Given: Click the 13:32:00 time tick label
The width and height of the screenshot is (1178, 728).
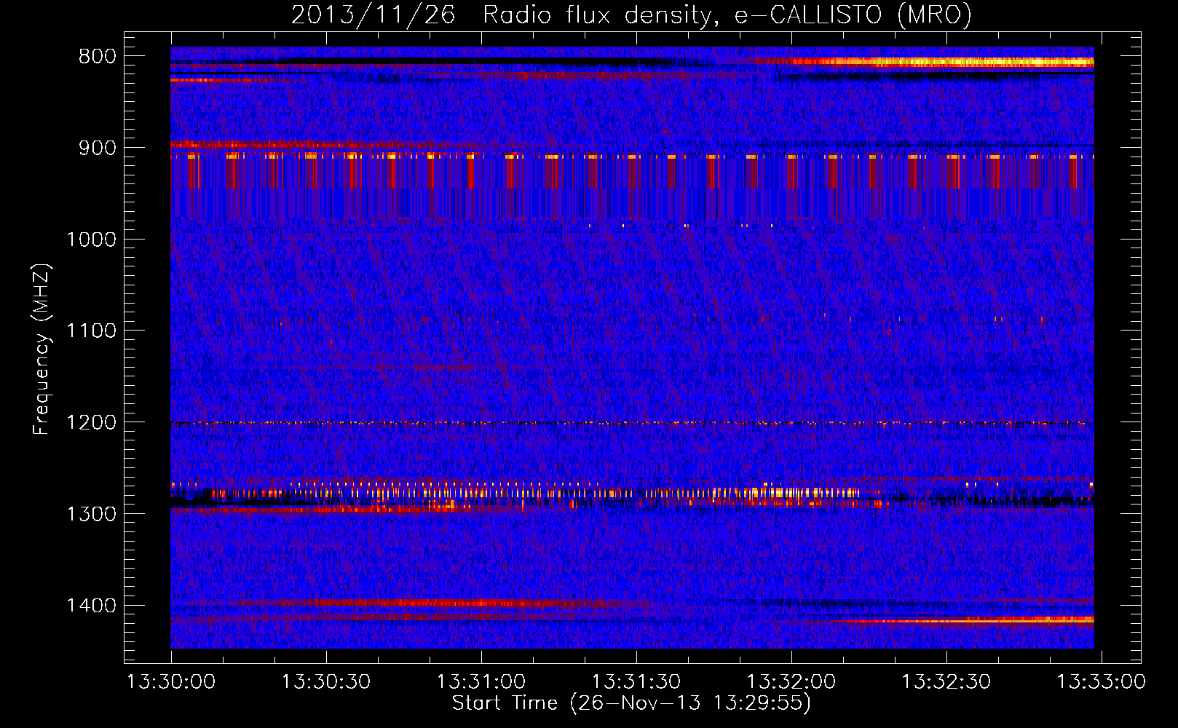Looking at the screenshot, I should pos(791,682).
